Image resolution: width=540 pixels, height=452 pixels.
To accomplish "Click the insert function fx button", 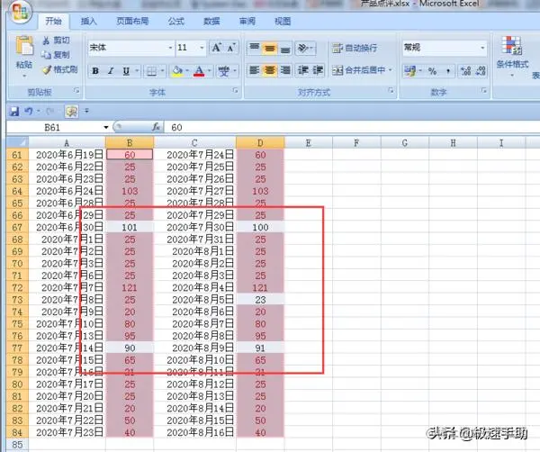I will (157, 127).
